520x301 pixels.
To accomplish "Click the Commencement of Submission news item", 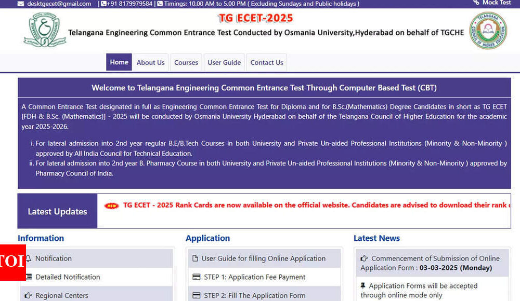I will 433,263.
